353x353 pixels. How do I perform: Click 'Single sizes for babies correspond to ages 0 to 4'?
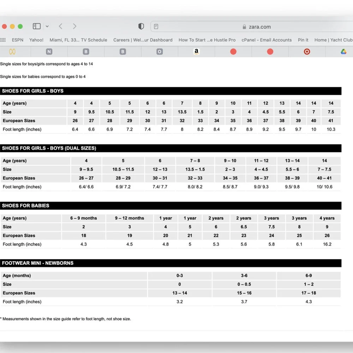point(43,77)
